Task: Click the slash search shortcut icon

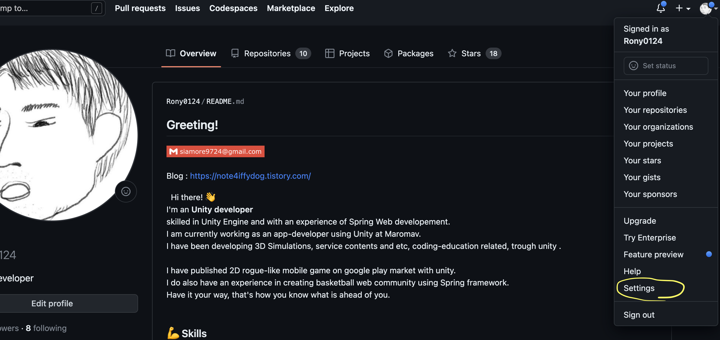Action: [x=96, y=8]
